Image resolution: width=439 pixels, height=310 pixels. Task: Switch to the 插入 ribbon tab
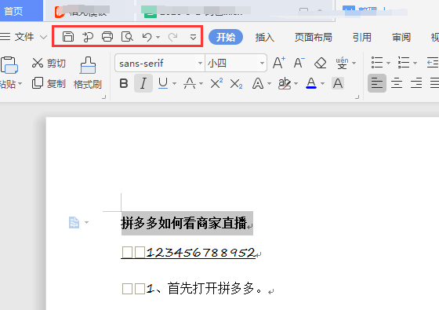tap(265, 37)
